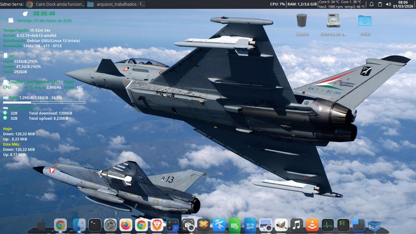This screenshot has height=234, width=416.
Task: Launch the green spreadsheet app in dock
Action: click(234, 225)
